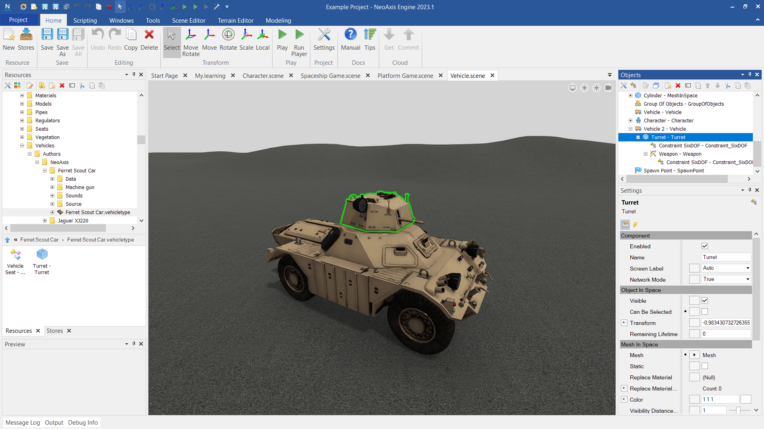Screen dimensions: 764x429
Task: Click the Color property swatch
Action: coord(746,400)
